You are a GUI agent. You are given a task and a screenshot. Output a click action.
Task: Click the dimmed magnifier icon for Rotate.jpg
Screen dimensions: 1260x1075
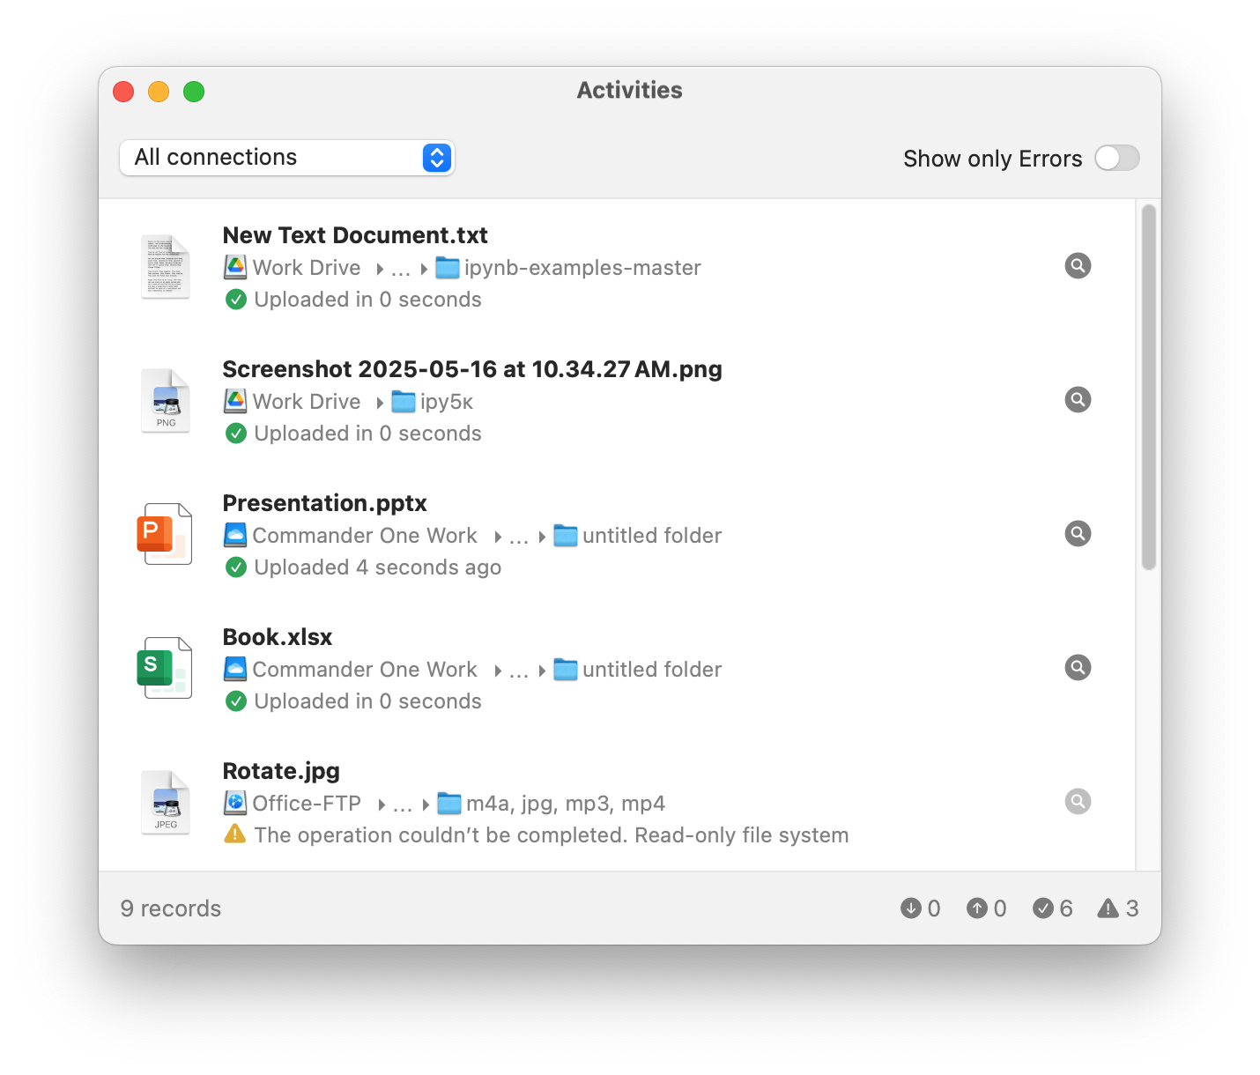click(x=1078, y=801)
